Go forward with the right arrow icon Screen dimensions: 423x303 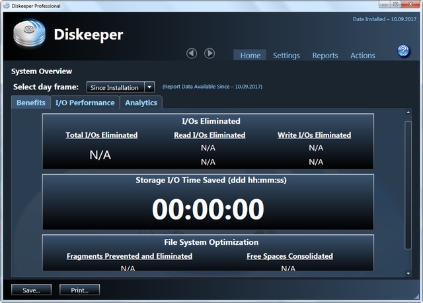[x=210, y=53]
